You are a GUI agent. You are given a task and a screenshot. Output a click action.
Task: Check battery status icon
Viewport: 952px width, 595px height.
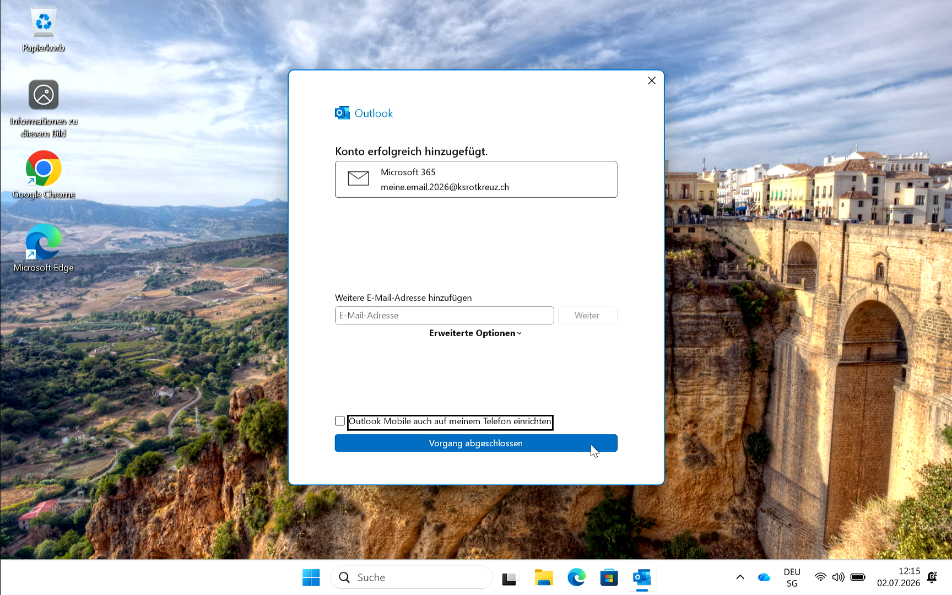858,577
